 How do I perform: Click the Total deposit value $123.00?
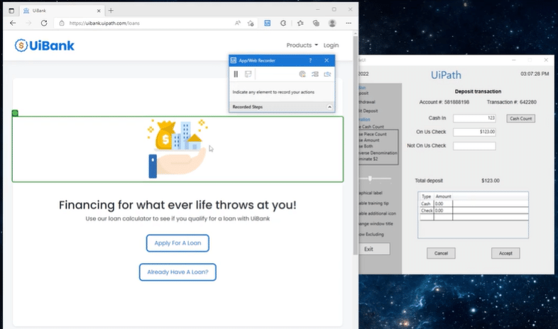point(491,181)
